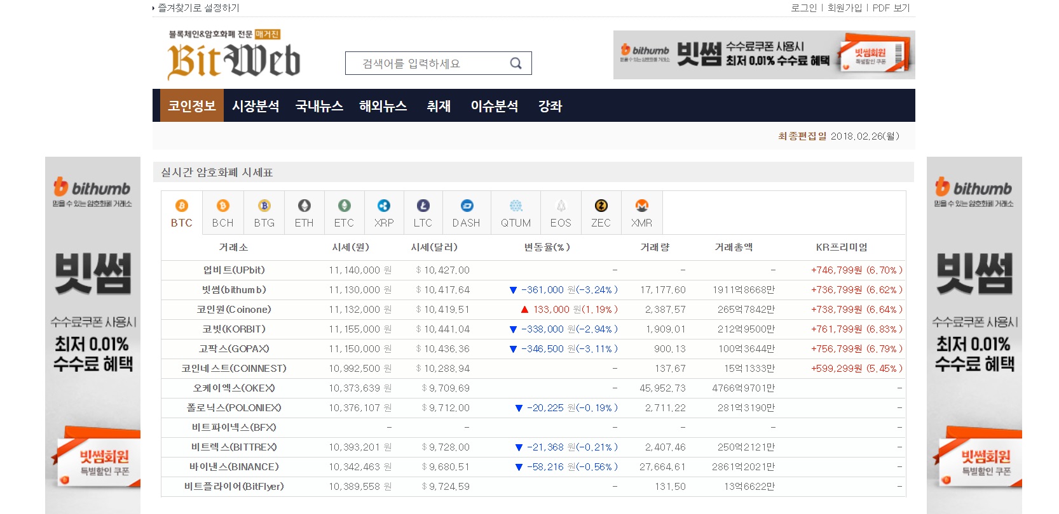Click the 비트렉스(BITTREX) exchange name
Image resolution: width=1059 pixels, height=514 pixels.
234,447
